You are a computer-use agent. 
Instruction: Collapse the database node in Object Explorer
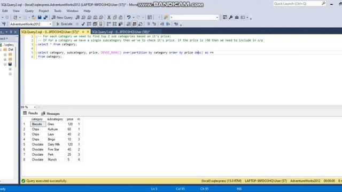pyautogui.click(x=5, y=64)
